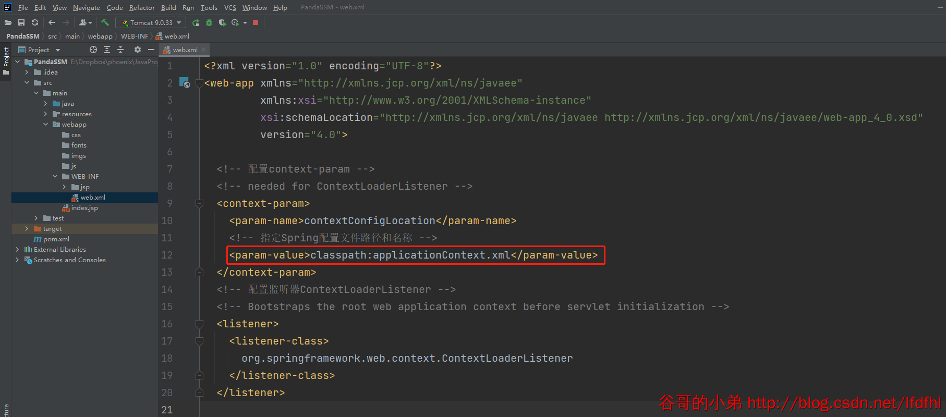Screen dimensions: 946x417
Task: Collapse the WEB-INF folder arrow
Action: pos(55,176)
